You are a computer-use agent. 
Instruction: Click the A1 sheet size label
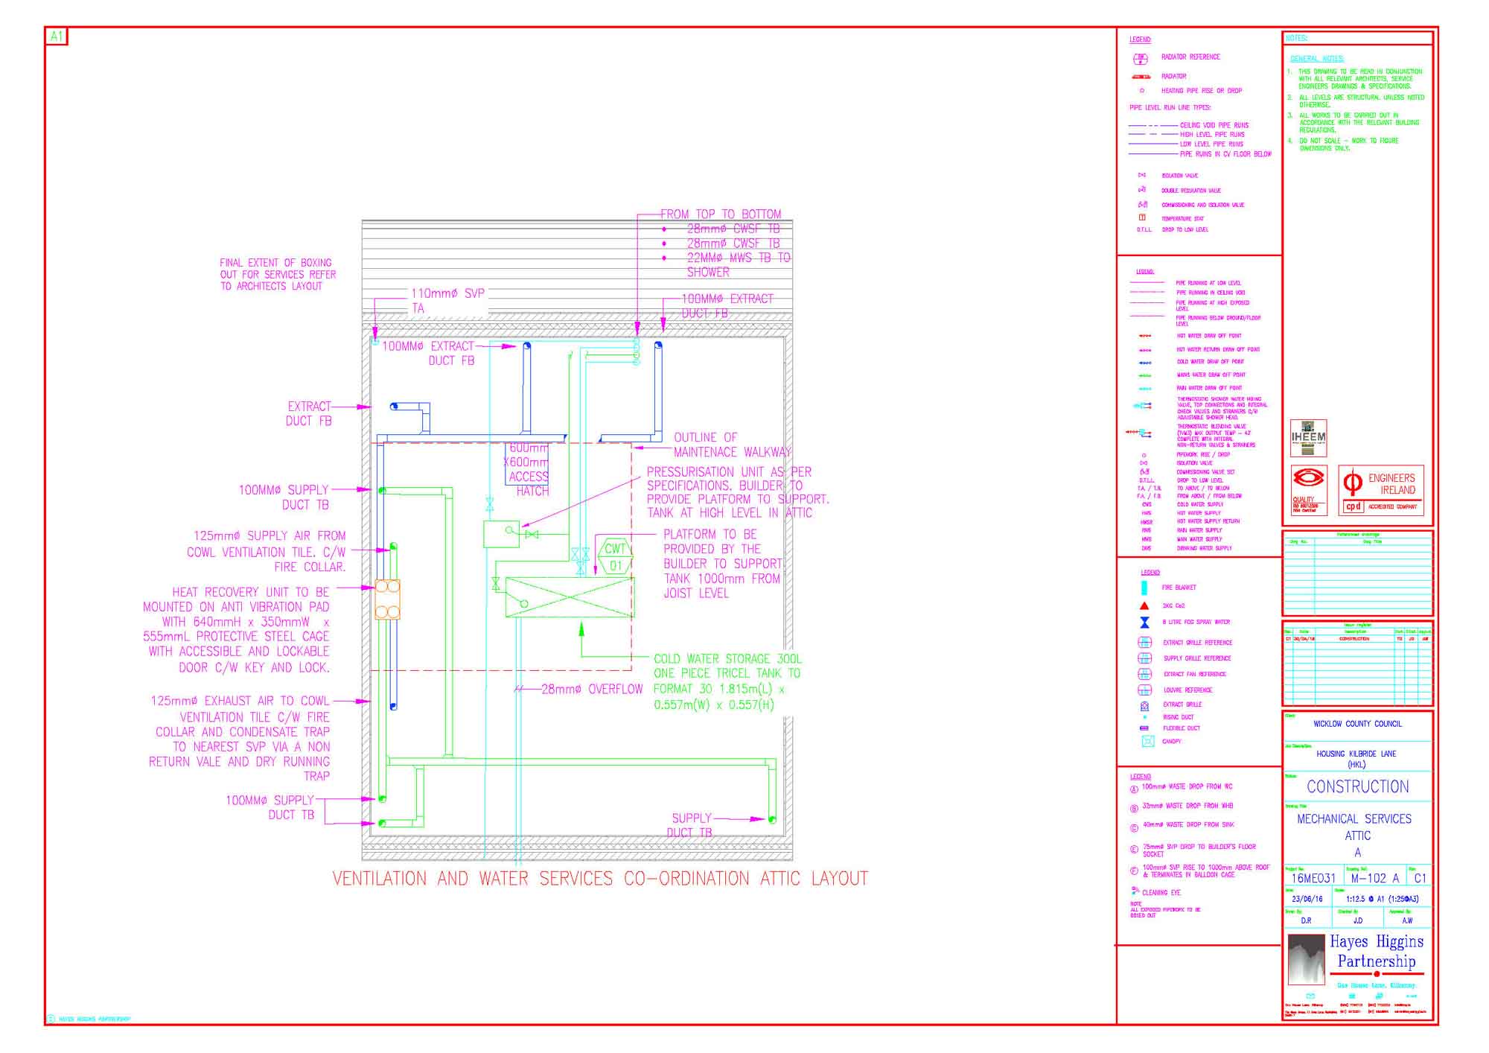coord(57,36)
